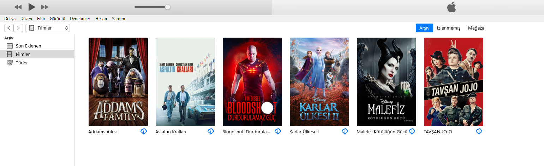Click the rewind playback button

click(x=18, y=7)
